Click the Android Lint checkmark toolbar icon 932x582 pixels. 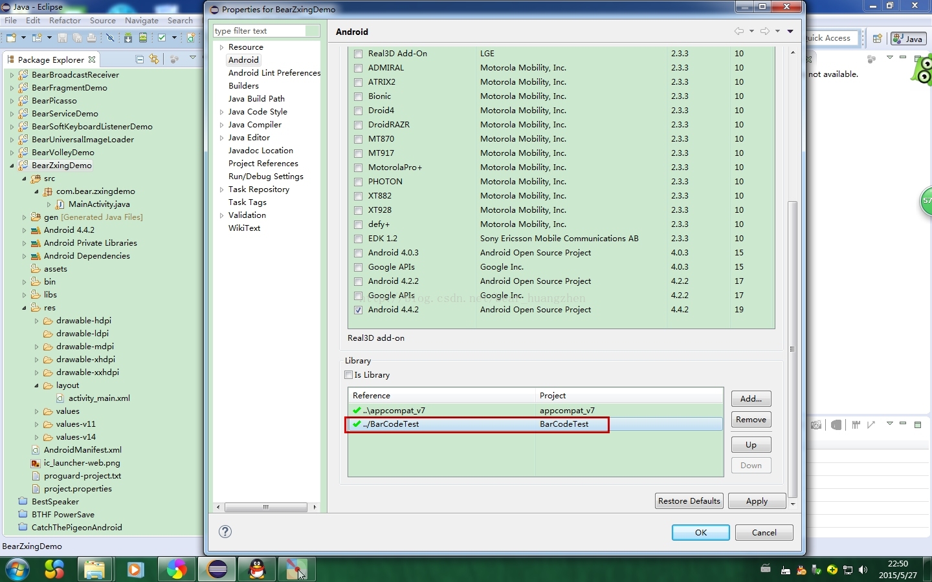coord(162,38)
